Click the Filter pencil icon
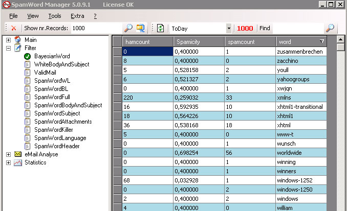Screen dimensions: 347x211 pyautogui.click(x=18, y=48)
